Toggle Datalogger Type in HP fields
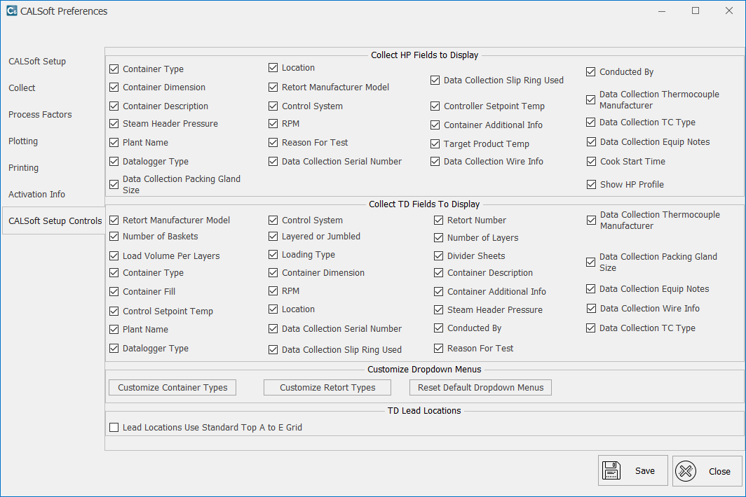This screenshot has height=497, width=746. coord(114,162)
